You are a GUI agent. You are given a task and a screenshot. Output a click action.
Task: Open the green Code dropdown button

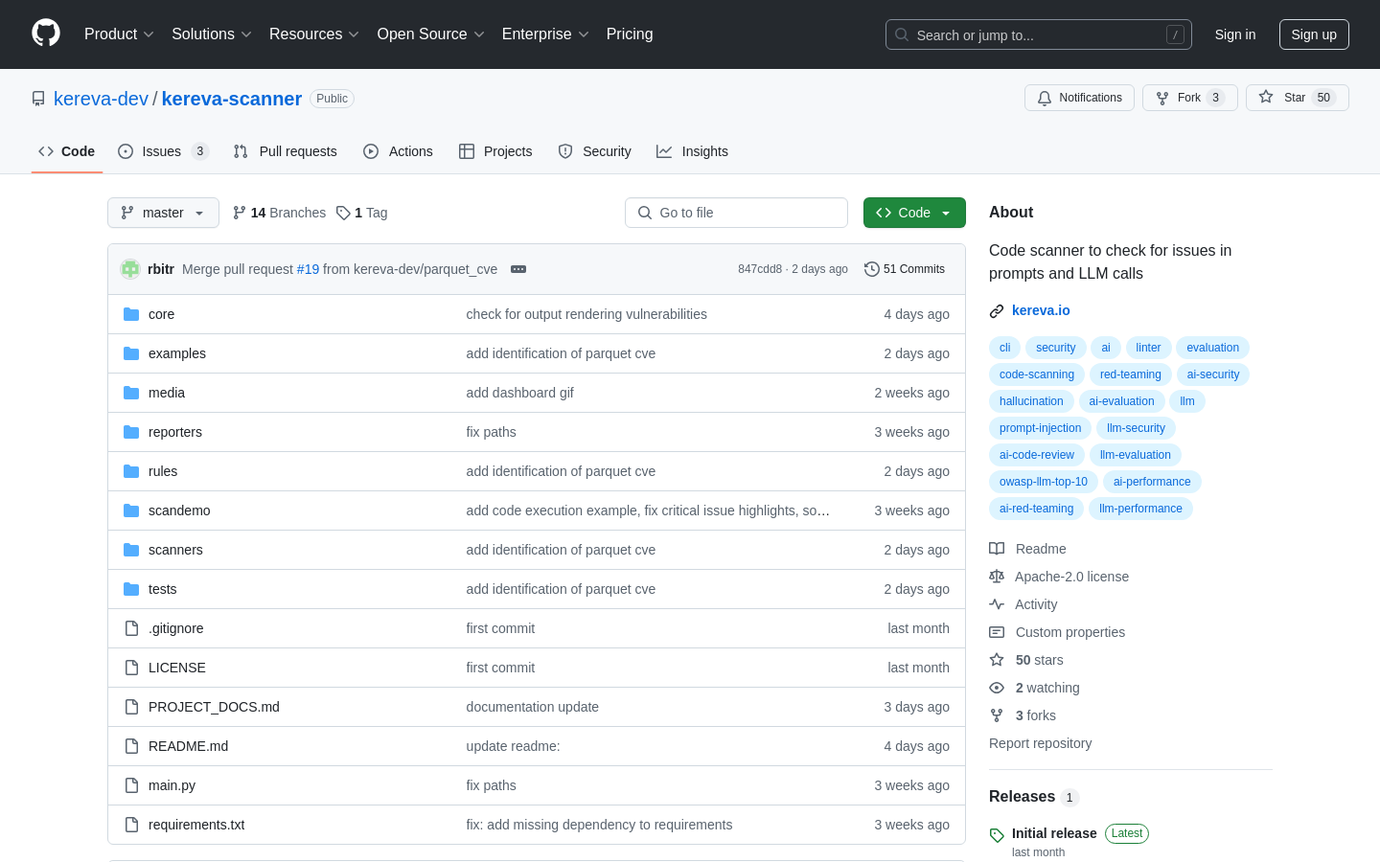(914, 213)
